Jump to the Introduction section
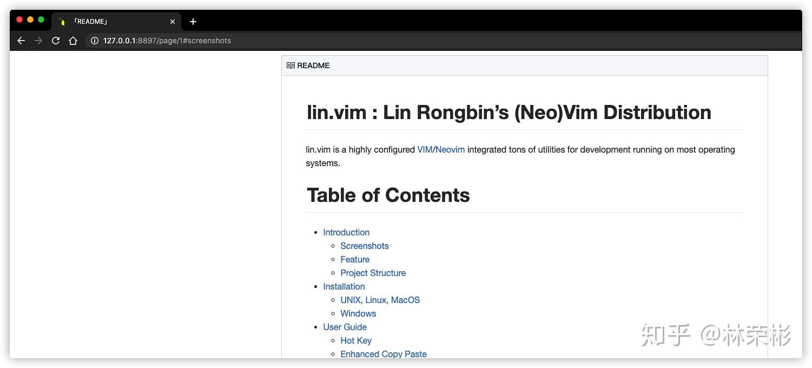This screenshot has height=368, width=812. click(x=346, y=232)
